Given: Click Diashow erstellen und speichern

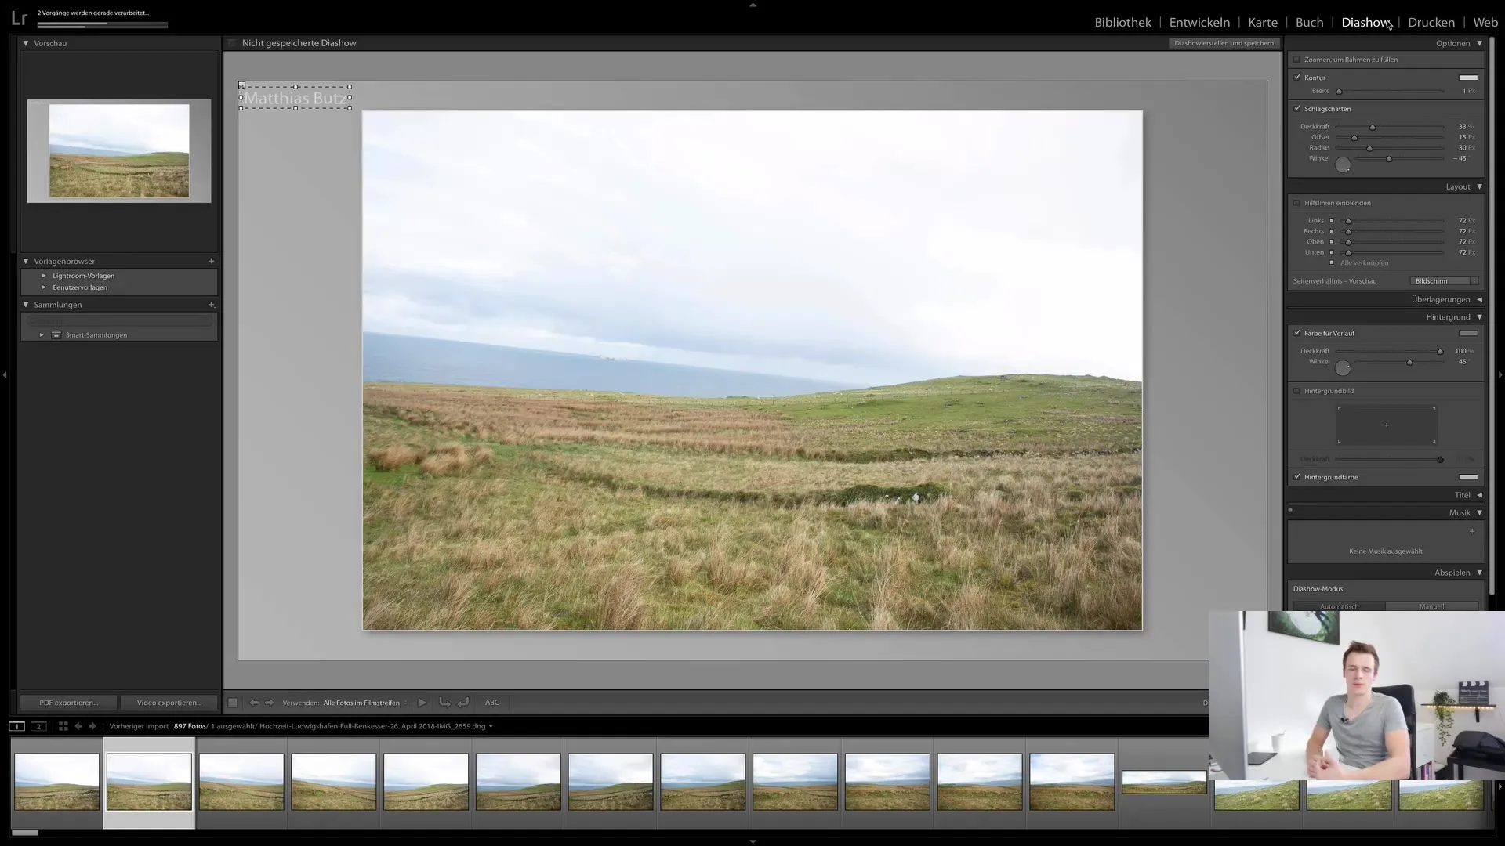Looking at the screenshot, I should [x=1224, y=43].
